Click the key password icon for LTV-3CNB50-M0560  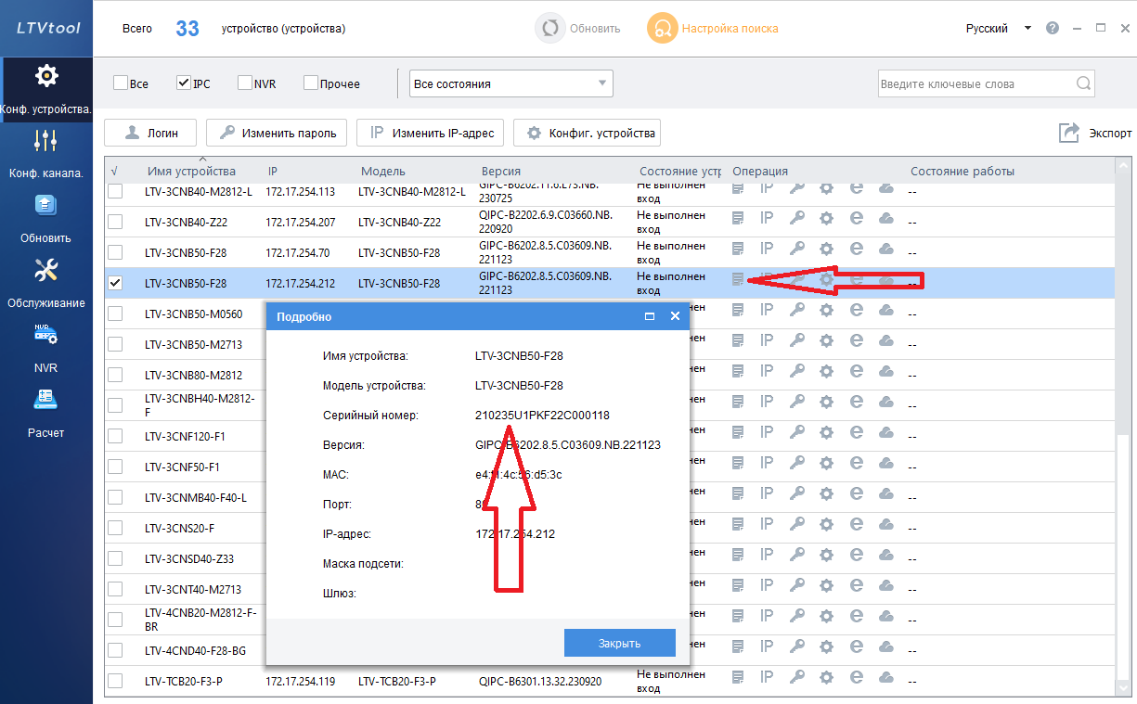[x=797, y=311]
